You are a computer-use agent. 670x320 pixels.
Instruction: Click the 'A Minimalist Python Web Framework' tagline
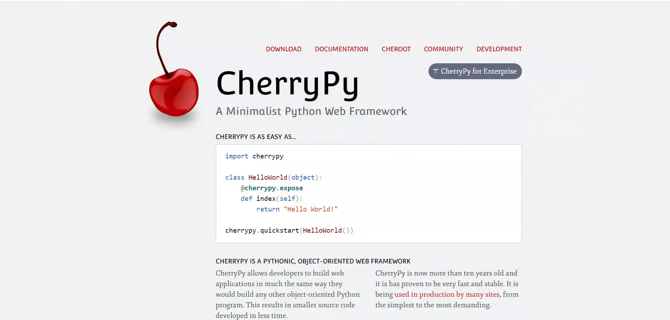coord(311,111)
